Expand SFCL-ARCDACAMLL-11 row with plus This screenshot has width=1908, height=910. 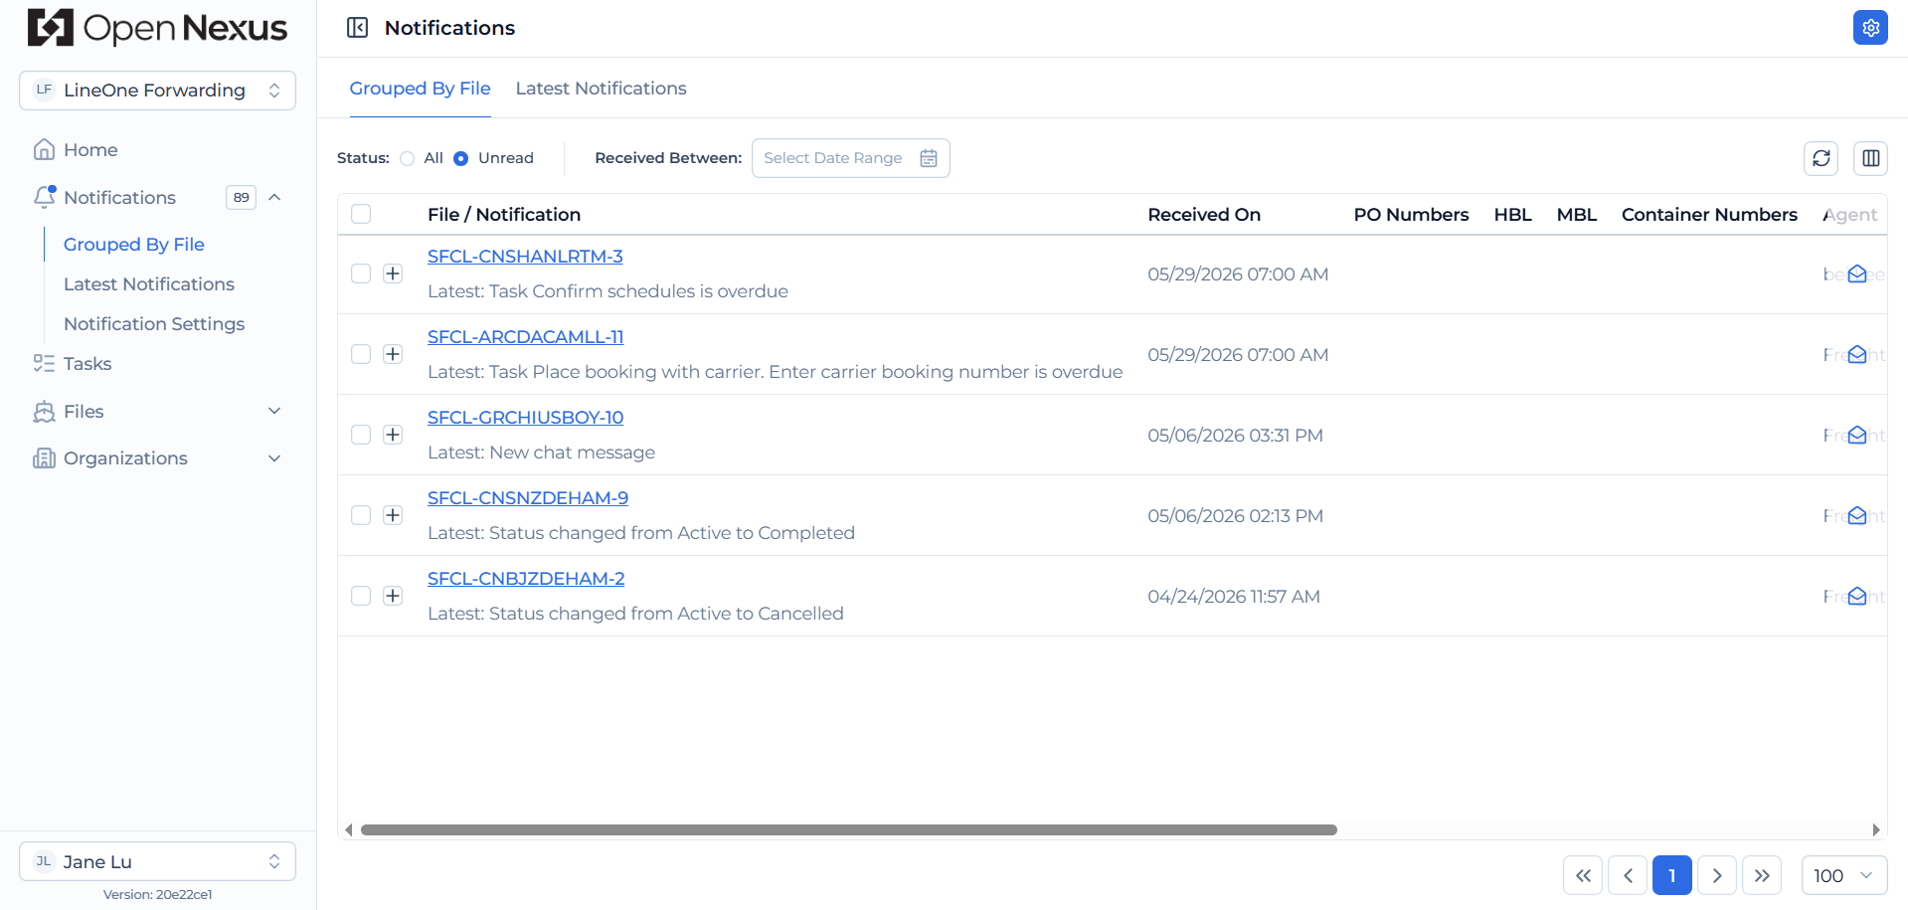(393, 354)
